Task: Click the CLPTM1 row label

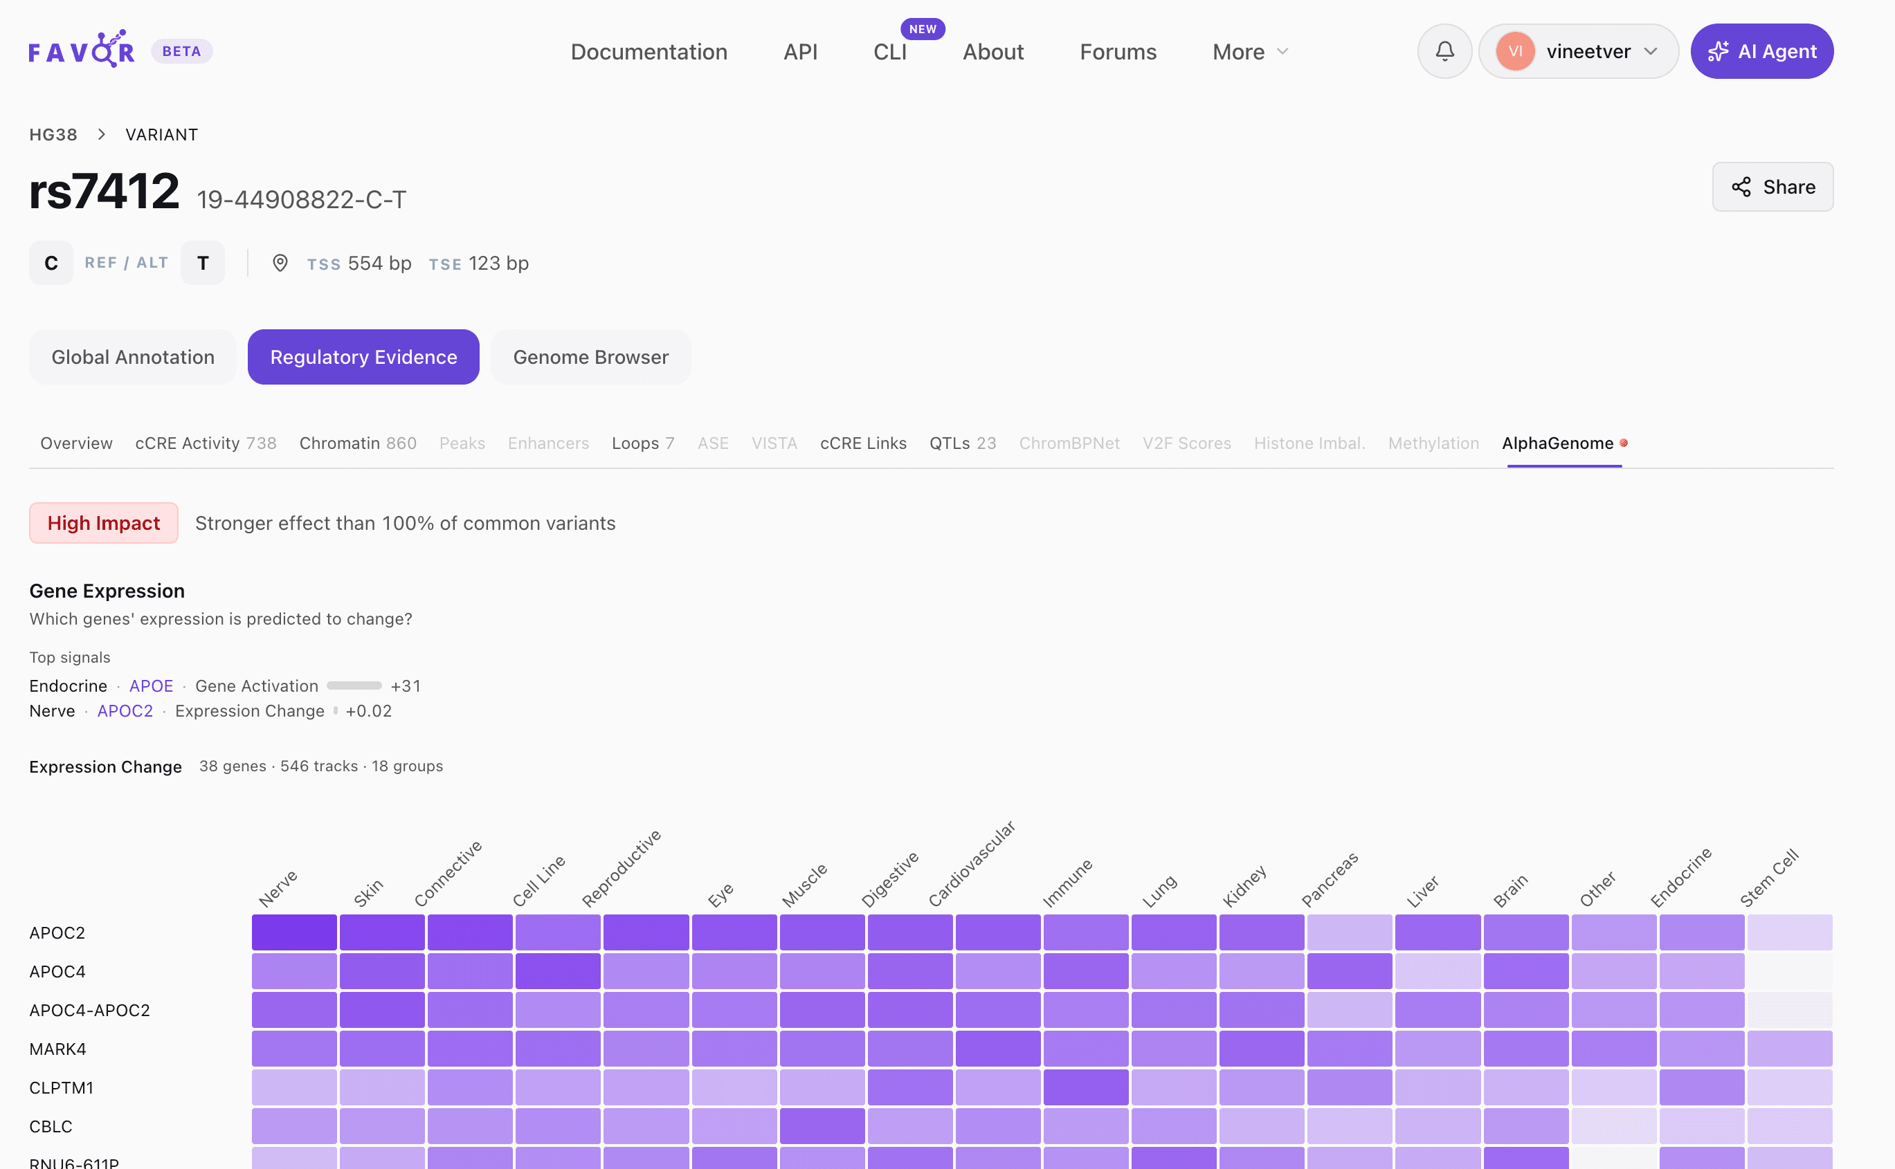Action: [x=61, y=1087]
